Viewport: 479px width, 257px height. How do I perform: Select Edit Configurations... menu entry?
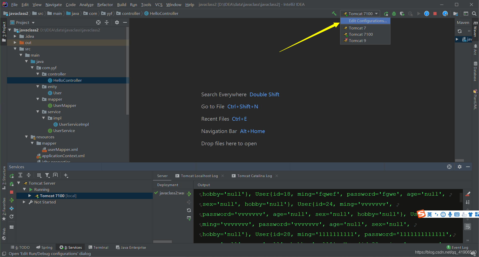(365, 21)
